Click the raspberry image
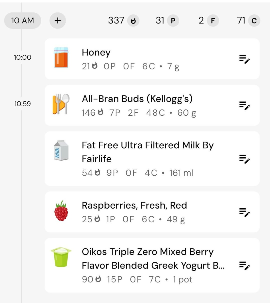270x303 pixels. tap(61, 211)
